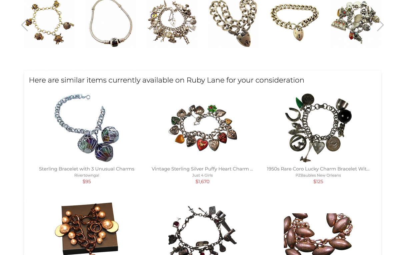
Task: Visit the Rivertowngal shop link
Action: (x=87, y=175)
